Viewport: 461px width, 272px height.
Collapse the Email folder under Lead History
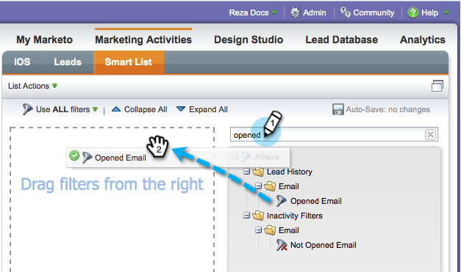coord(258,186)
